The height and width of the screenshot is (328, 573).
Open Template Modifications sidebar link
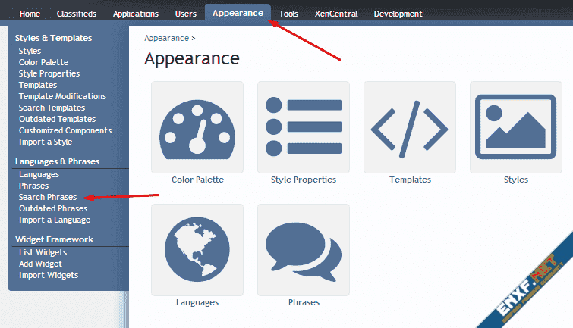62,96
